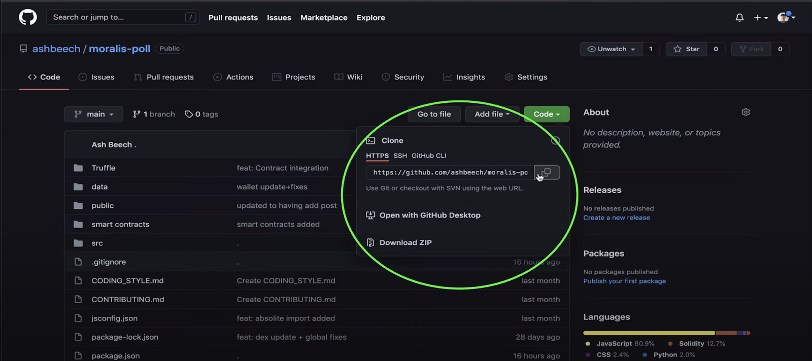This screenshot has height=361, width=812.
Task: Switch to the Projects tab
Action: tap(294, 77)
